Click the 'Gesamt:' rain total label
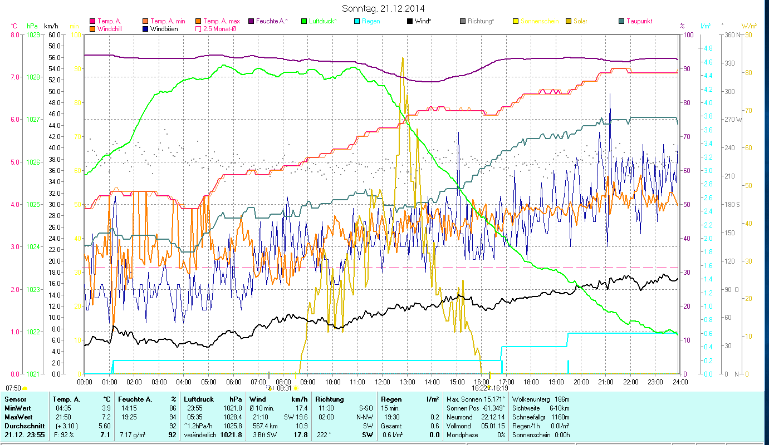Viewport: 769px width, 445px height. pos(392,426)
